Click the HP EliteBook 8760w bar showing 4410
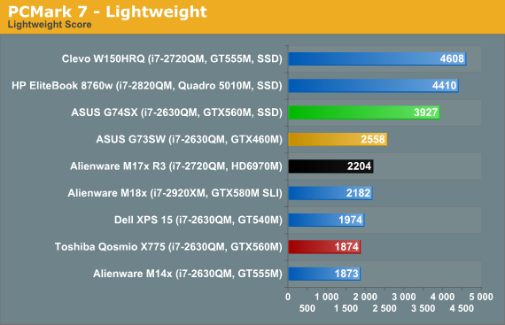The width and height of the screenshot is (505, 325). [x=374, y=86]
